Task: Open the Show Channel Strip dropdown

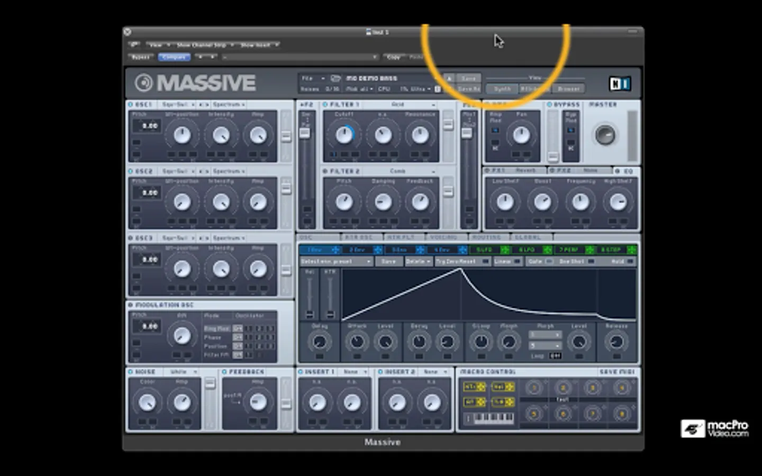Action: 205,45
